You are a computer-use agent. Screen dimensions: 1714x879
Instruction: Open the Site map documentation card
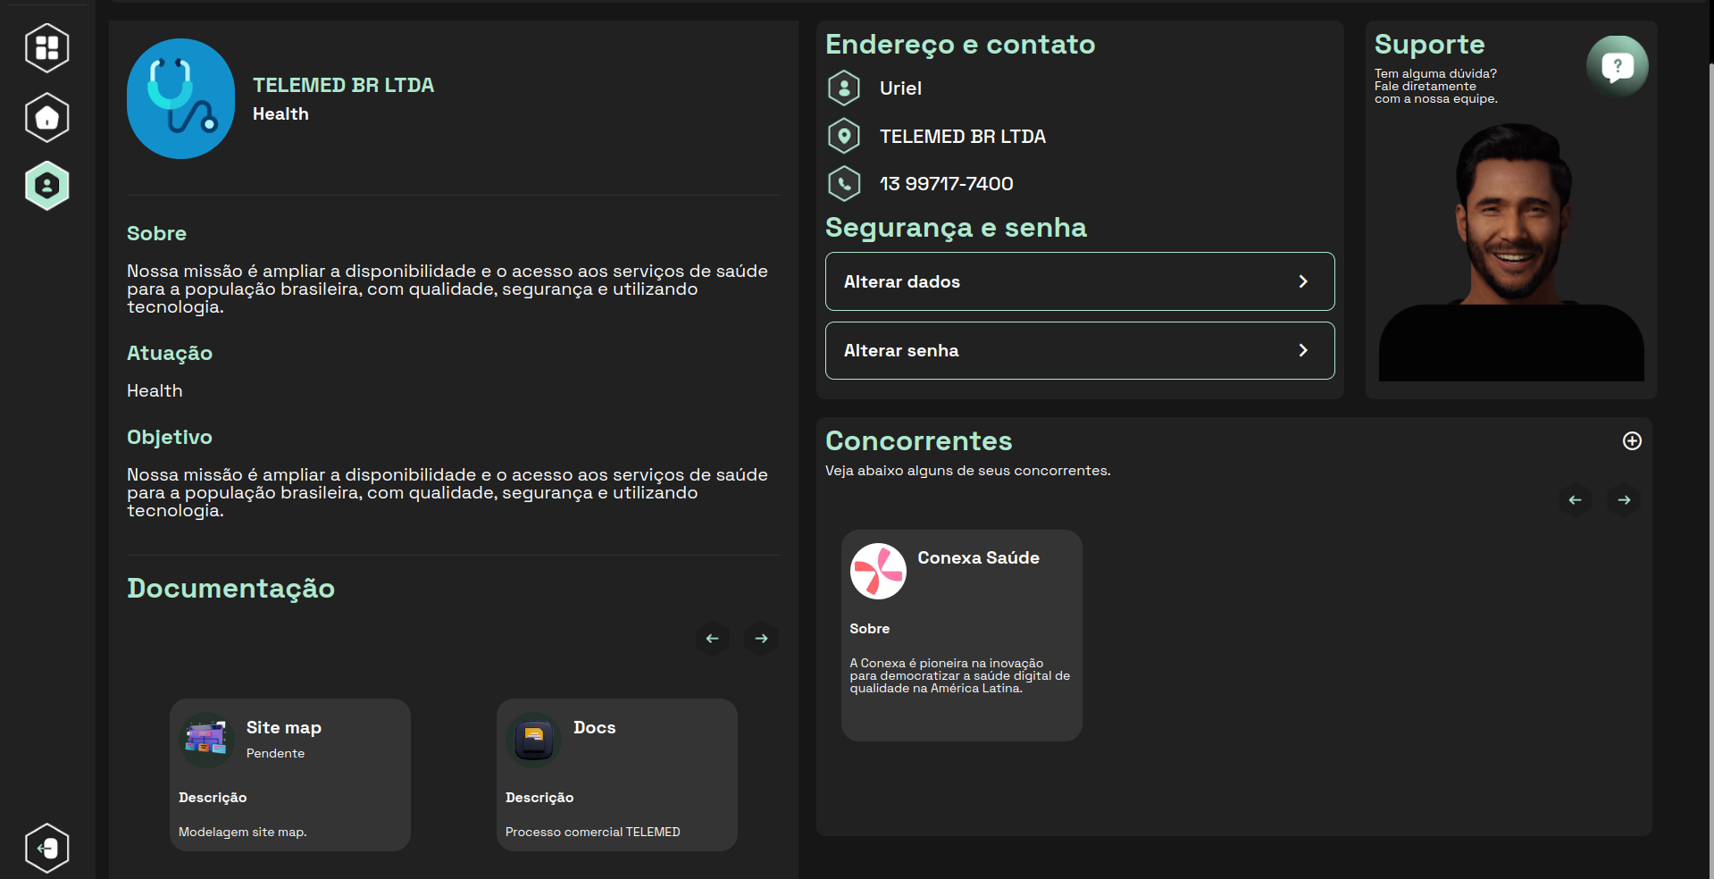[290, 774]
